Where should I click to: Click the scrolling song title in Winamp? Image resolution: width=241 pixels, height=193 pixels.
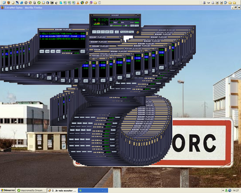click(x=124, y=19)
